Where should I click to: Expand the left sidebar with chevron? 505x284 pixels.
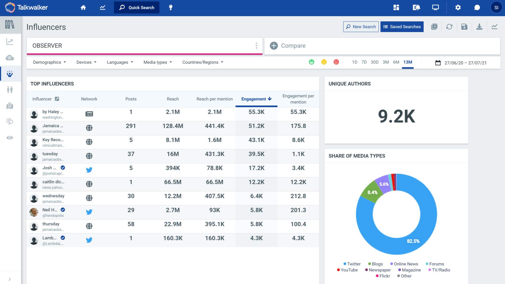pos(10,279)
